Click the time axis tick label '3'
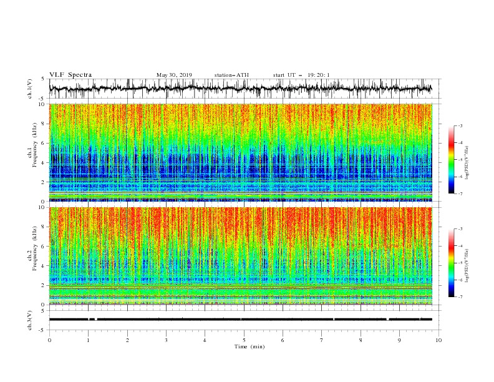The height and width of the screenshot is (382, 494). point(166,340)
